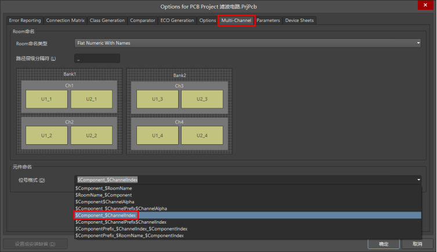Open the Connection Matrix tab

tap(66, 20)
